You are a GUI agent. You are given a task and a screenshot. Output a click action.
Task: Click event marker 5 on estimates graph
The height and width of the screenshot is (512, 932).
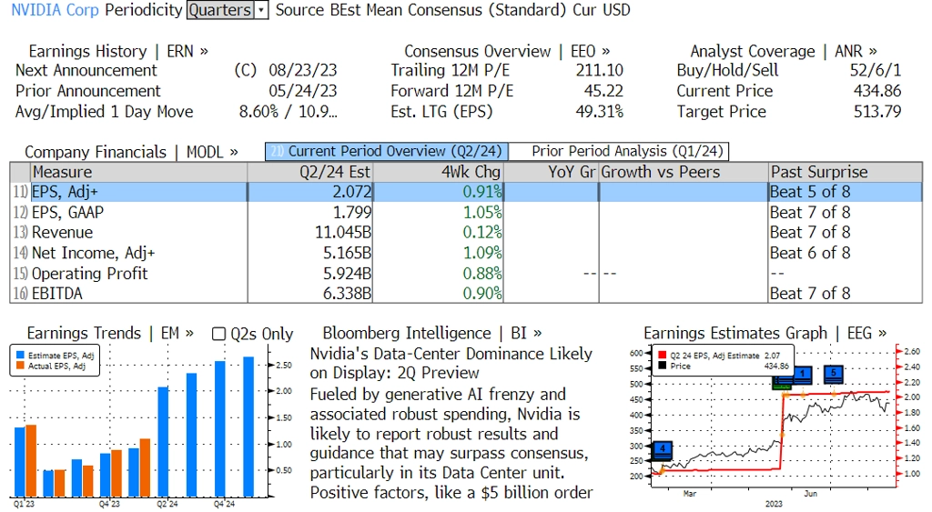(834, 374)
